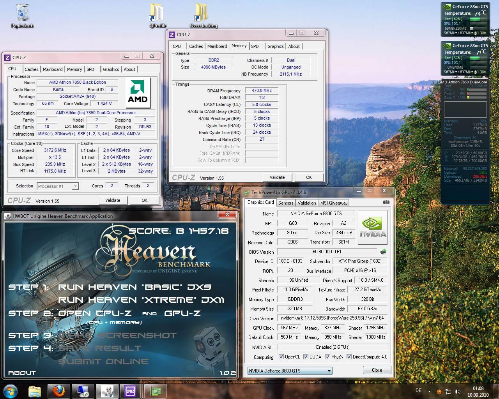The image size is (499, 399).
Task: Toggle the DirectCompute 4.0 checkbox
Action: pos(349,357)
